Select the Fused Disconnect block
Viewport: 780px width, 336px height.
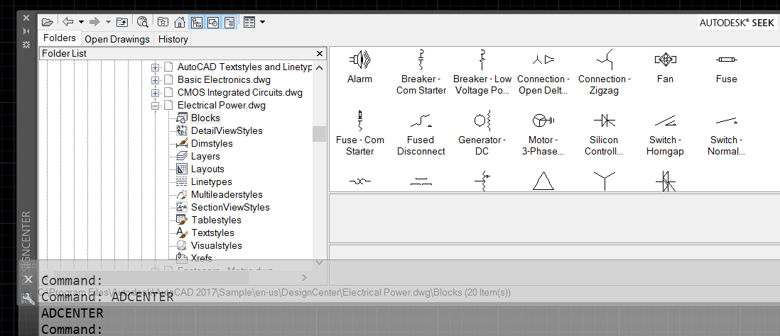[x=421, y=133]
